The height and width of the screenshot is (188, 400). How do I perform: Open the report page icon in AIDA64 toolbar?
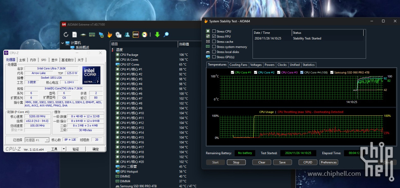[74, 35]
